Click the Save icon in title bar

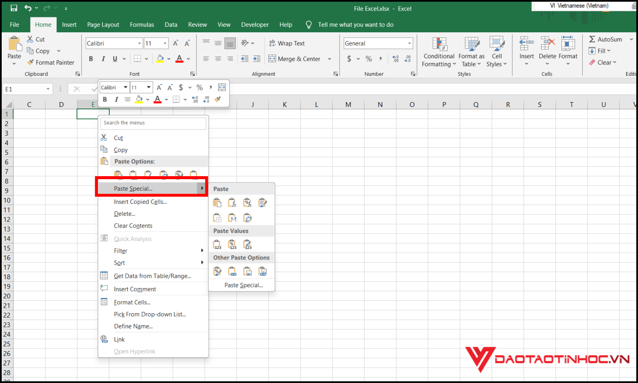coord(14,8)
